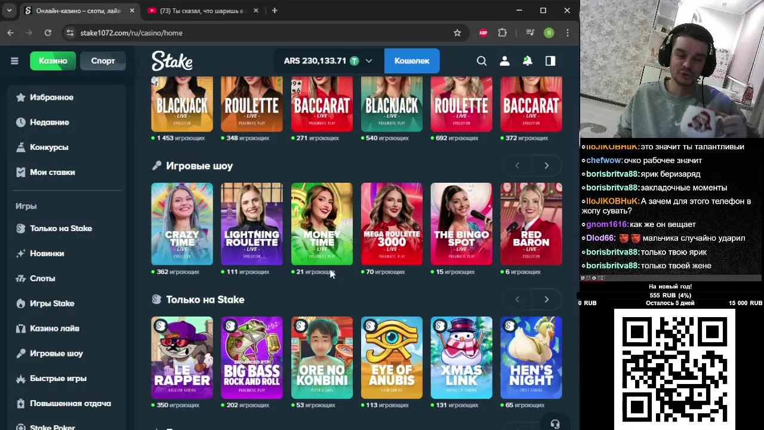Launch the Crazy Time game

[182, 224]
